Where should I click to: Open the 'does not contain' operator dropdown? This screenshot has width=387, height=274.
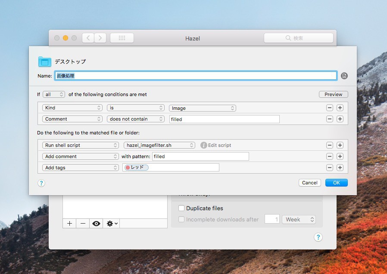coord(136,119)
